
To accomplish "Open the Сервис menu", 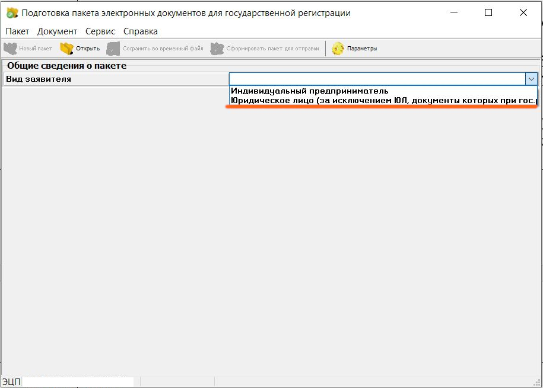I will click(x=100, y=31).
